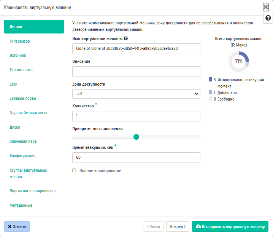
Task: Open the help question mark panel
Action: pos(268,18)
